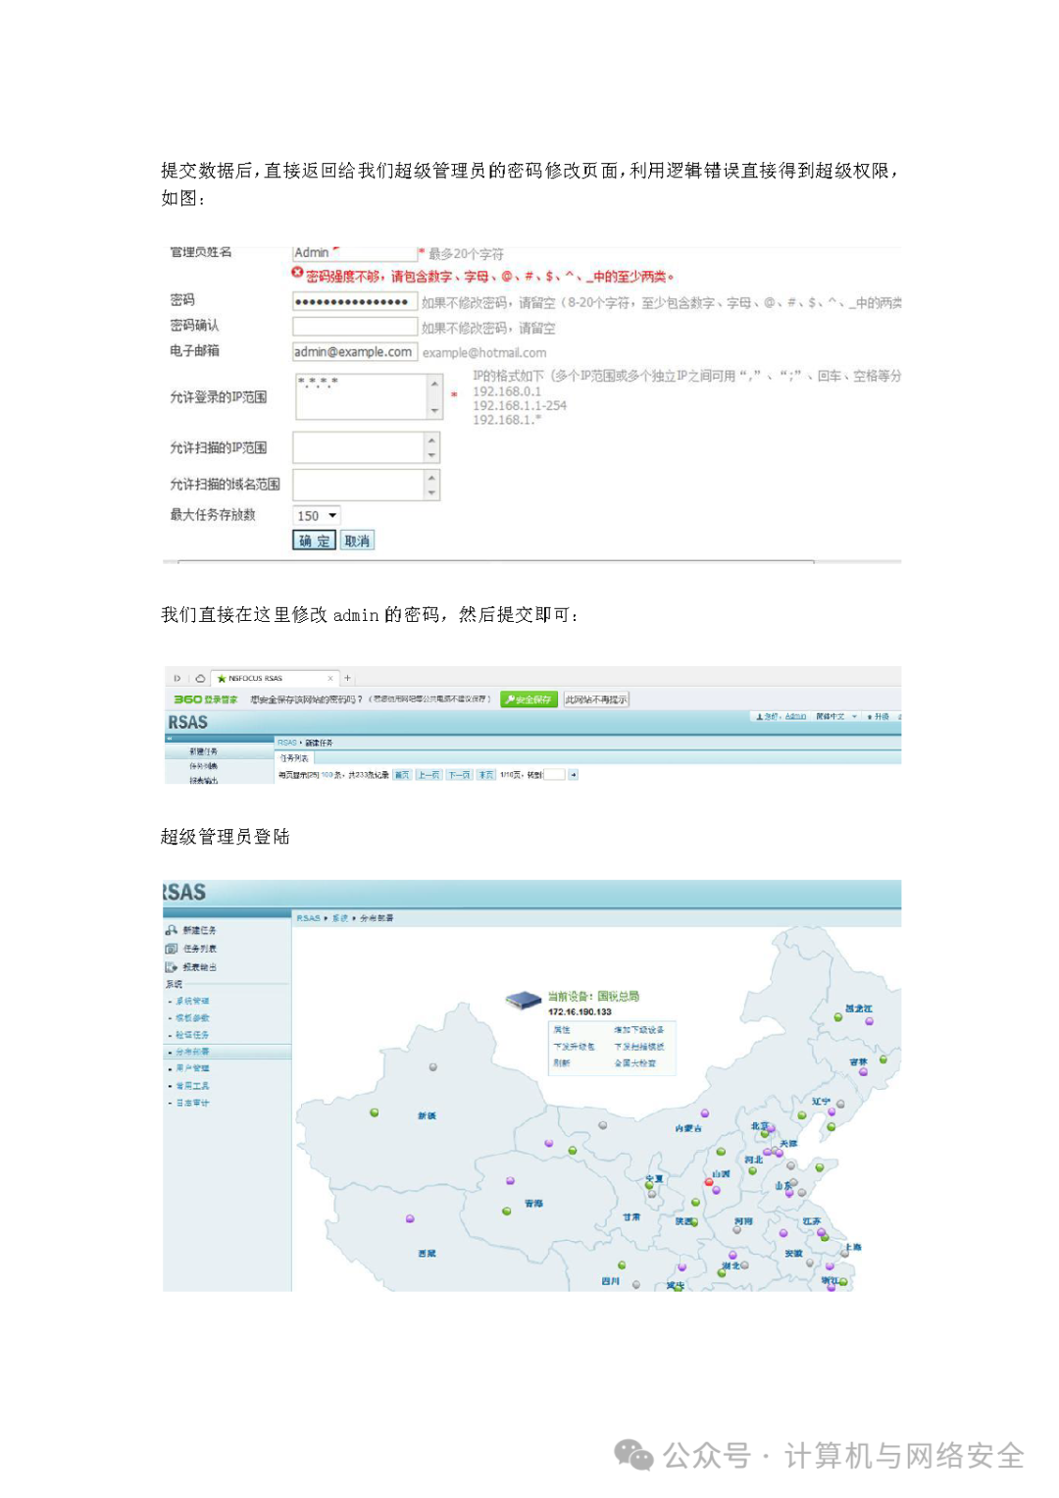Click the browser refresh/home circle icon
The image size is (1059, 1498).
200,678
